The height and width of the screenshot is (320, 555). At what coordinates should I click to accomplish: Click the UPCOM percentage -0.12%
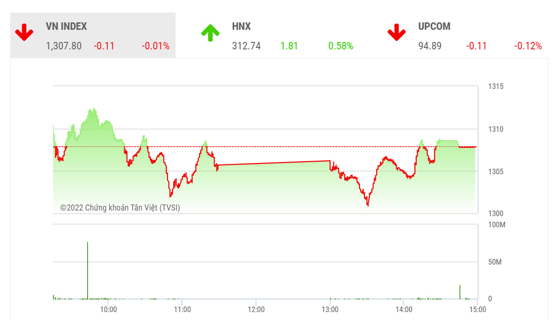click(x=528, y=46)
